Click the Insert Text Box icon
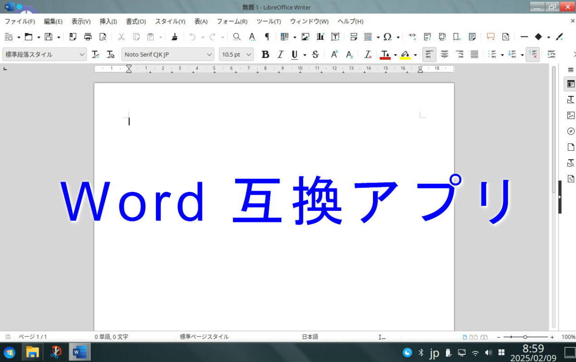This screenshot has height=362, width=576. tap(335, 36)
